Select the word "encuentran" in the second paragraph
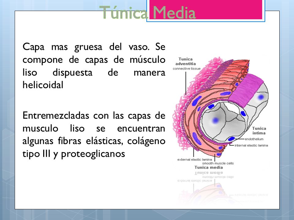Viewport: 294px width, 220px height. point(141,129)
